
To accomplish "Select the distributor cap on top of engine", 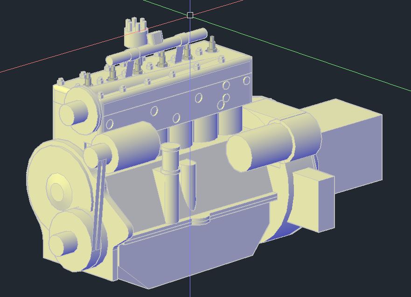I will (136, 34).
